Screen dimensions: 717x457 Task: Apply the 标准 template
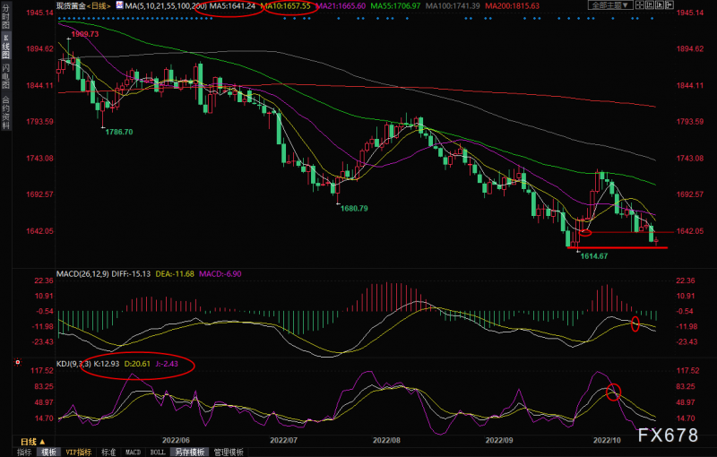point(108,452)
